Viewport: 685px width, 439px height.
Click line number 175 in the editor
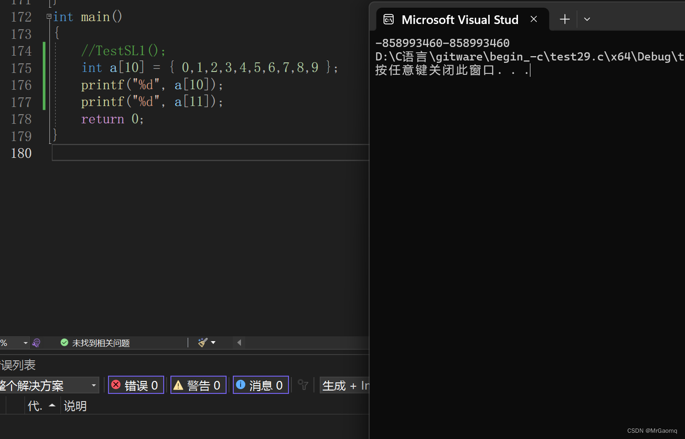pos(21,68)
